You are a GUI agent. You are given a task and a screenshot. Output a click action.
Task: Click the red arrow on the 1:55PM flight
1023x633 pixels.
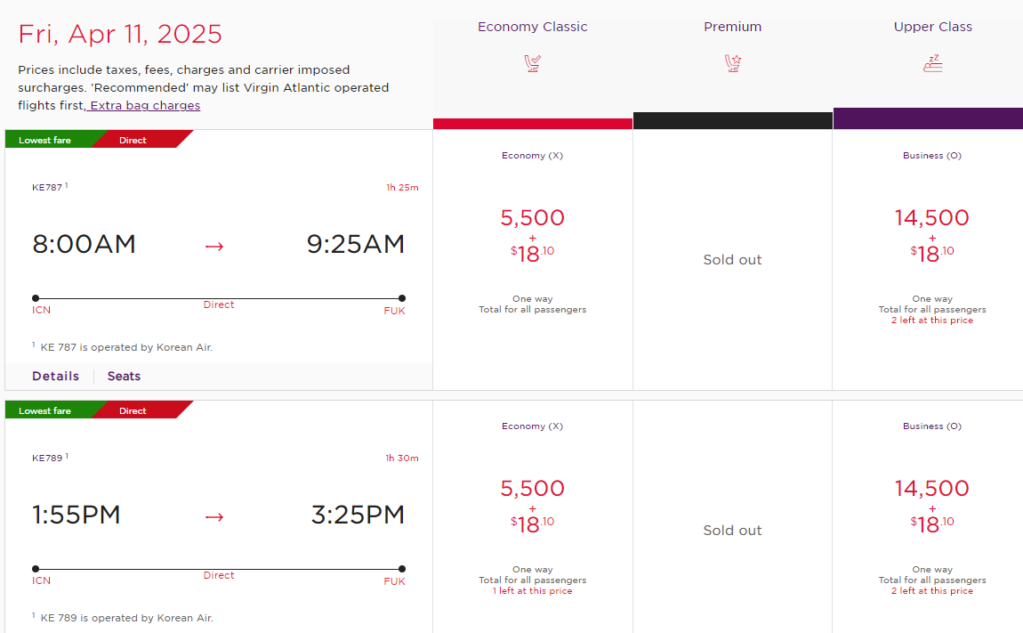click(214, 516)
